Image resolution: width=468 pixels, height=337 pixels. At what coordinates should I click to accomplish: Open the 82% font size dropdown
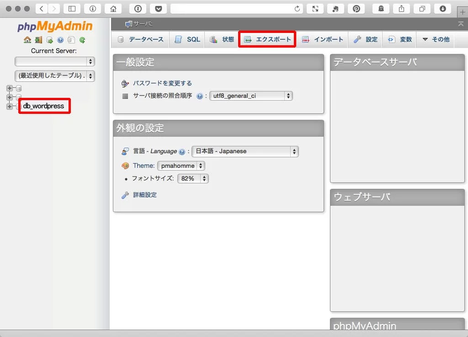(193, 178)
